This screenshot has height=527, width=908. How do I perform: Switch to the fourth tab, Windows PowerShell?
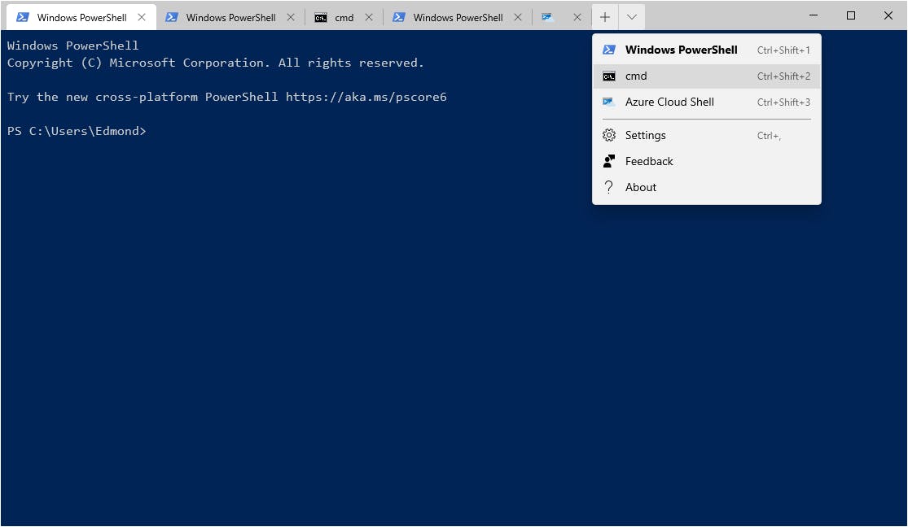point(458,17)
